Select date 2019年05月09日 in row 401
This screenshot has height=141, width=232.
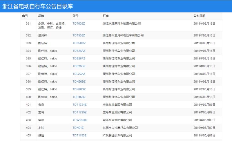(204, 105)
